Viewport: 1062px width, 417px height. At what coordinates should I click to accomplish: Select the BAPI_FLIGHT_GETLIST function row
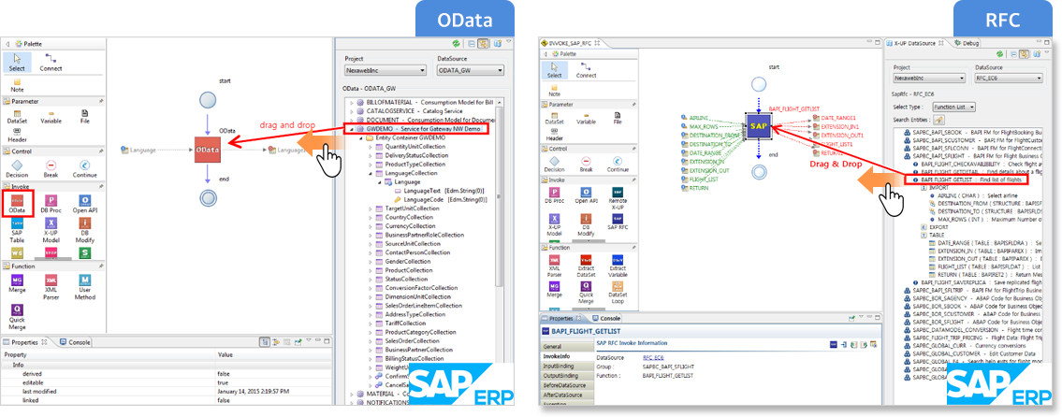click(967, 180)
